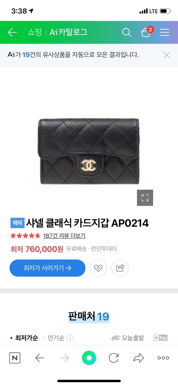Share the product via share icon
The width and height of the screenshot is (178, 386).
120,268
